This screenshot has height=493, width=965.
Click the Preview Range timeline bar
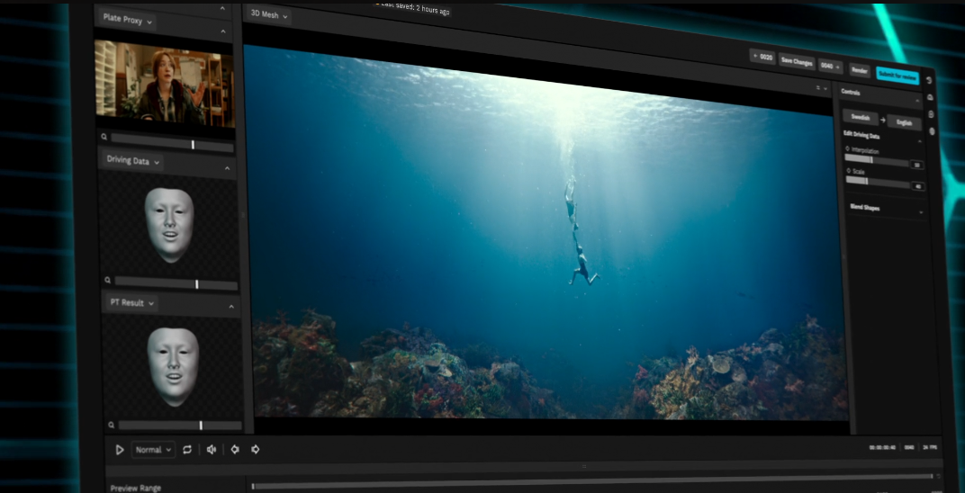pyautogui.click(x=592, y=480)
